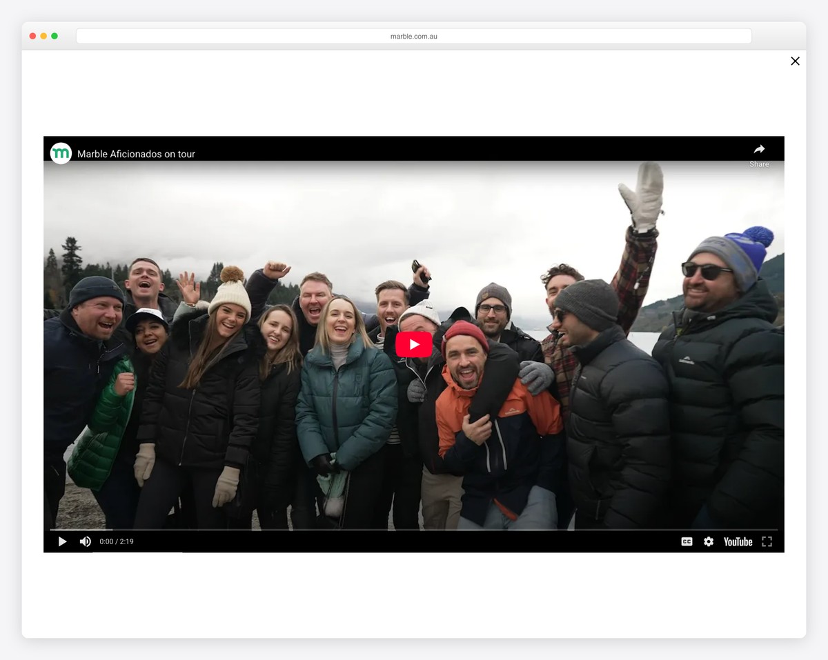Click the 0:00 / 2:19 time display

117,542
